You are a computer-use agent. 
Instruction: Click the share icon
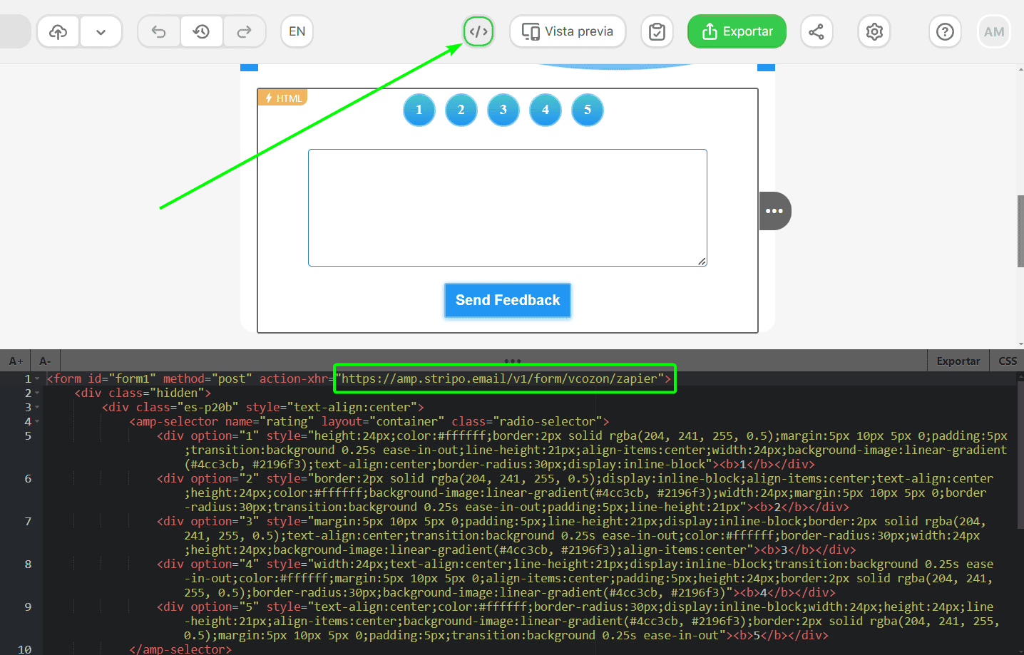point(816,31)
